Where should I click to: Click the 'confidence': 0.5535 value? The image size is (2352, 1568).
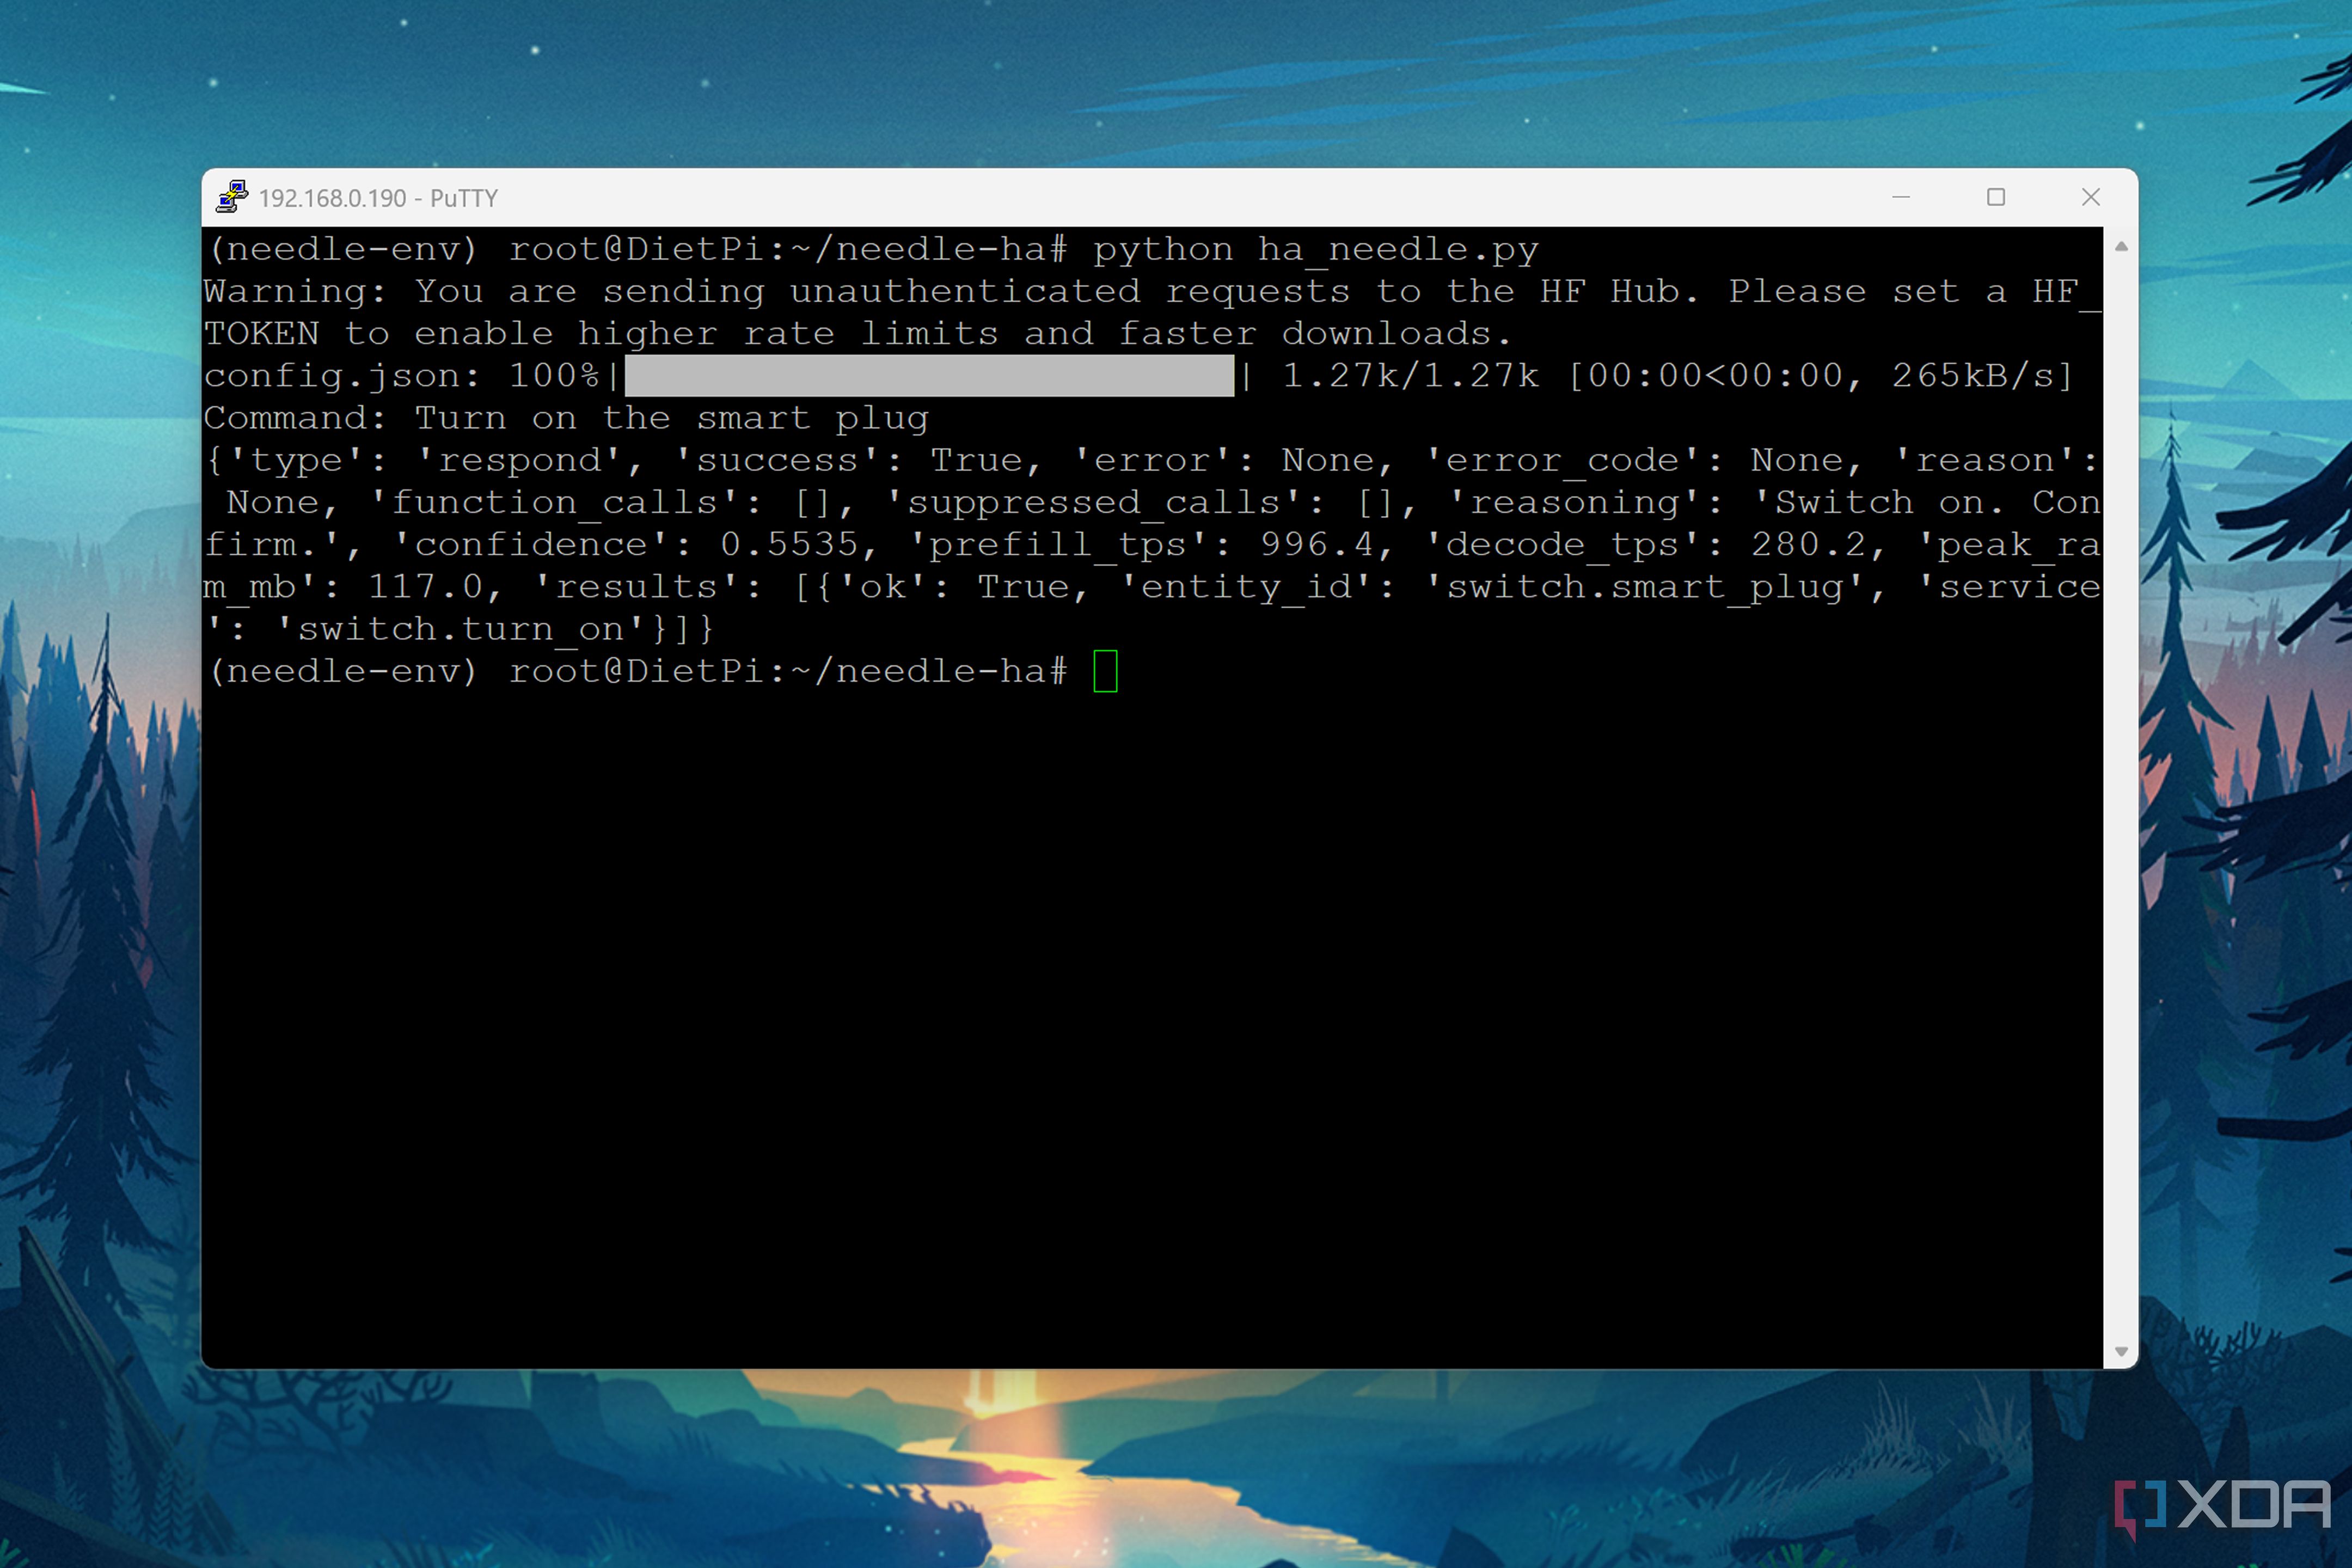pyautogui.click(x=789, y=545)
